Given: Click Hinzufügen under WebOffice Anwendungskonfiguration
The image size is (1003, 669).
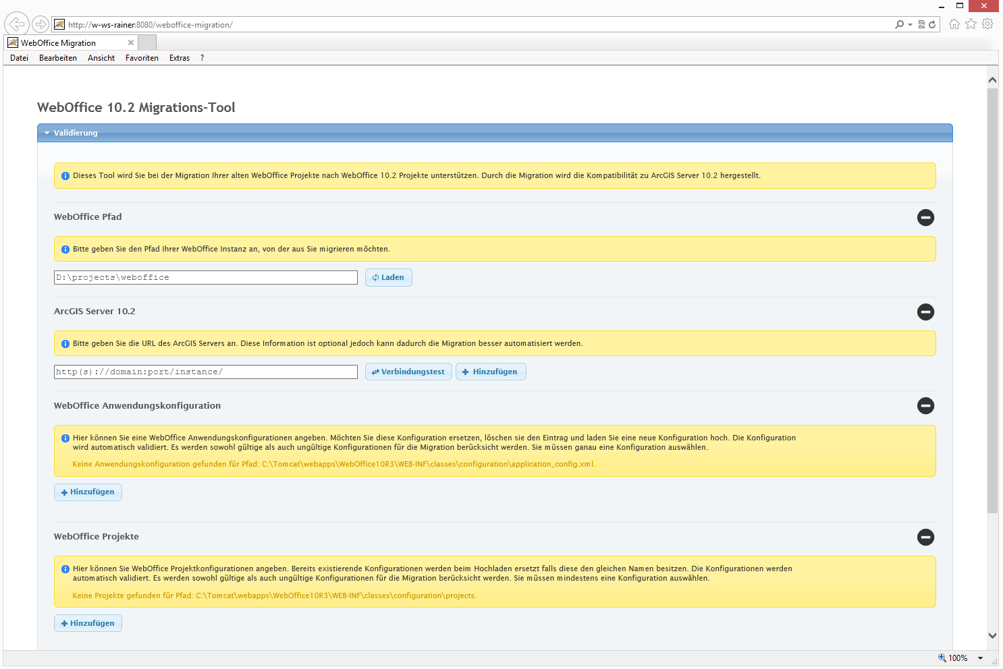Looking at the screenshot, I should pyautogui.click(x=88, y=492).
